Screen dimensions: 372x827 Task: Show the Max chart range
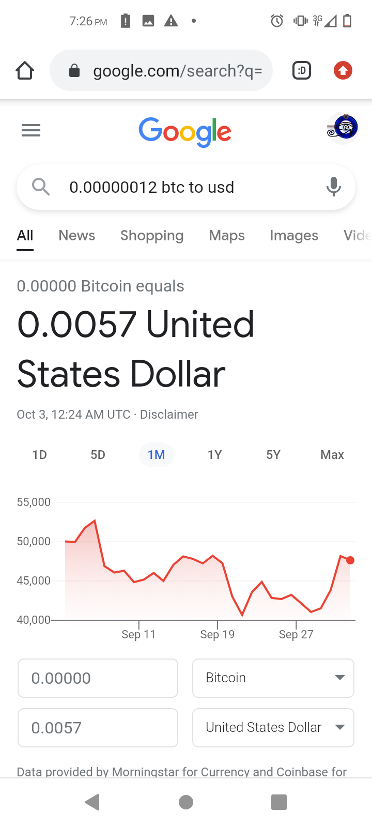tap(332, 455)
